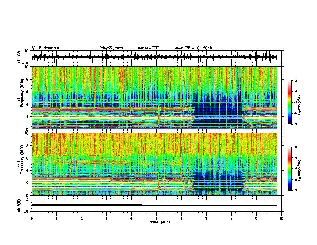Click the "-7" label on ch.2 color scale

(x=295, y=190)
